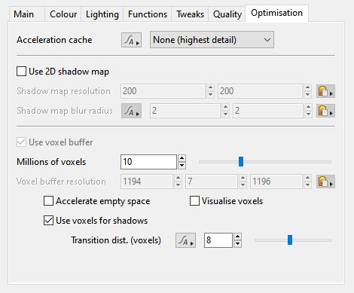Click animation icon beside Shadow map blur radius

[x=131, y=111]
